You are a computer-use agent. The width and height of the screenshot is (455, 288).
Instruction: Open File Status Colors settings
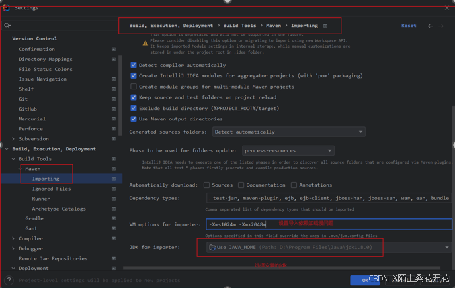[46, 69]
